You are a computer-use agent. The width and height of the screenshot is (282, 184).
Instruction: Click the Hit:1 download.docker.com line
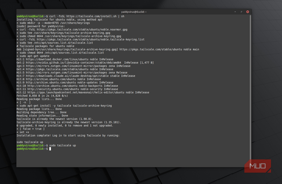coord(65,59)
